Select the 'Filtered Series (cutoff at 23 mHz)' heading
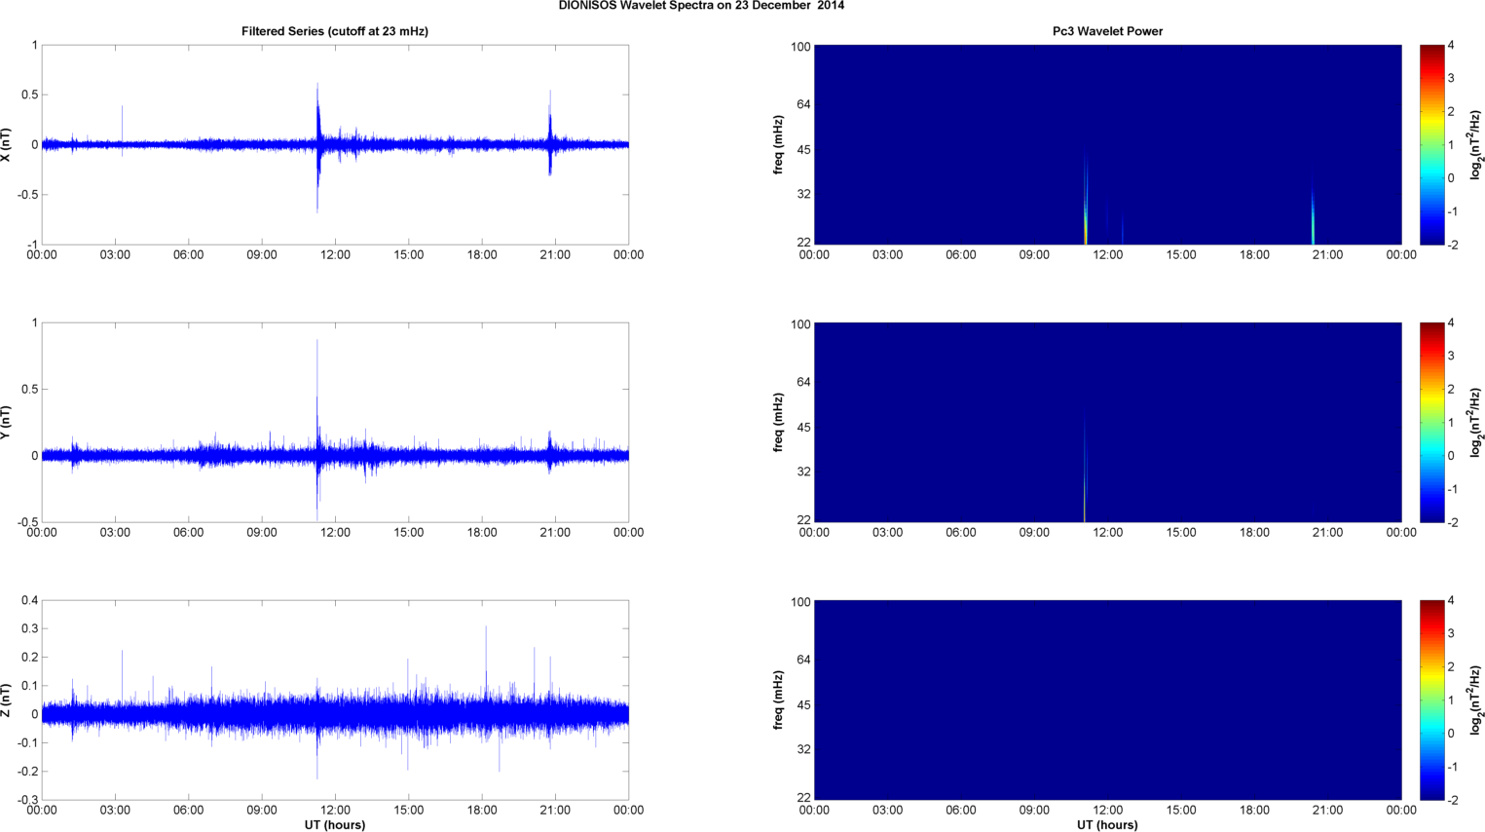 (335, 31)
